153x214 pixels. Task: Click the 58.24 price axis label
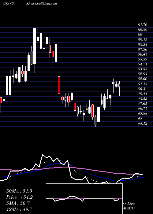click(x=143, y=45)
